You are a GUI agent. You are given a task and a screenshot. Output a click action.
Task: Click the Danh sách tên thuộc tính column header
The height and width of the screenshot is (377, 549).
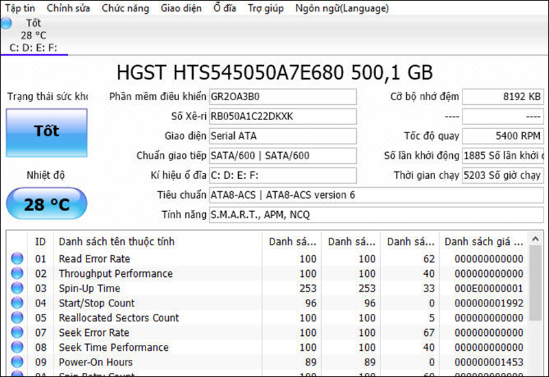click(x=158, y=241)
